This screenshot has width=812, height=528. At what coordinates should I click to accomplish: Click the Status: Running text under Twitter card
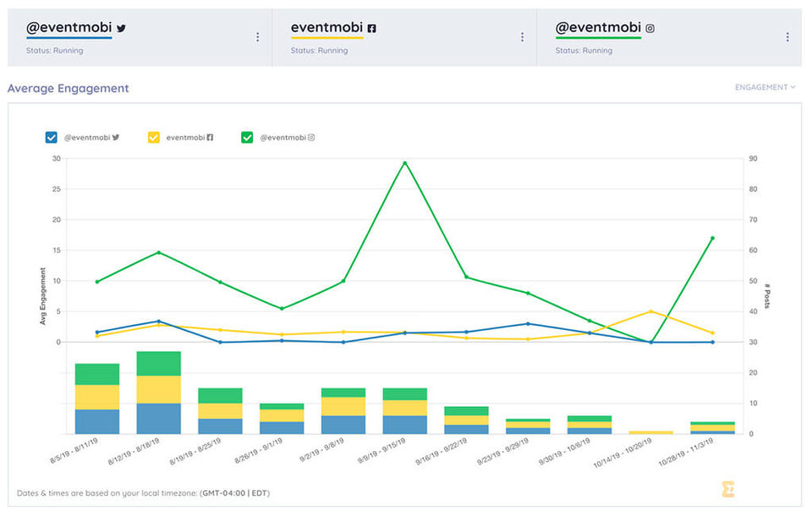point(54,50)
